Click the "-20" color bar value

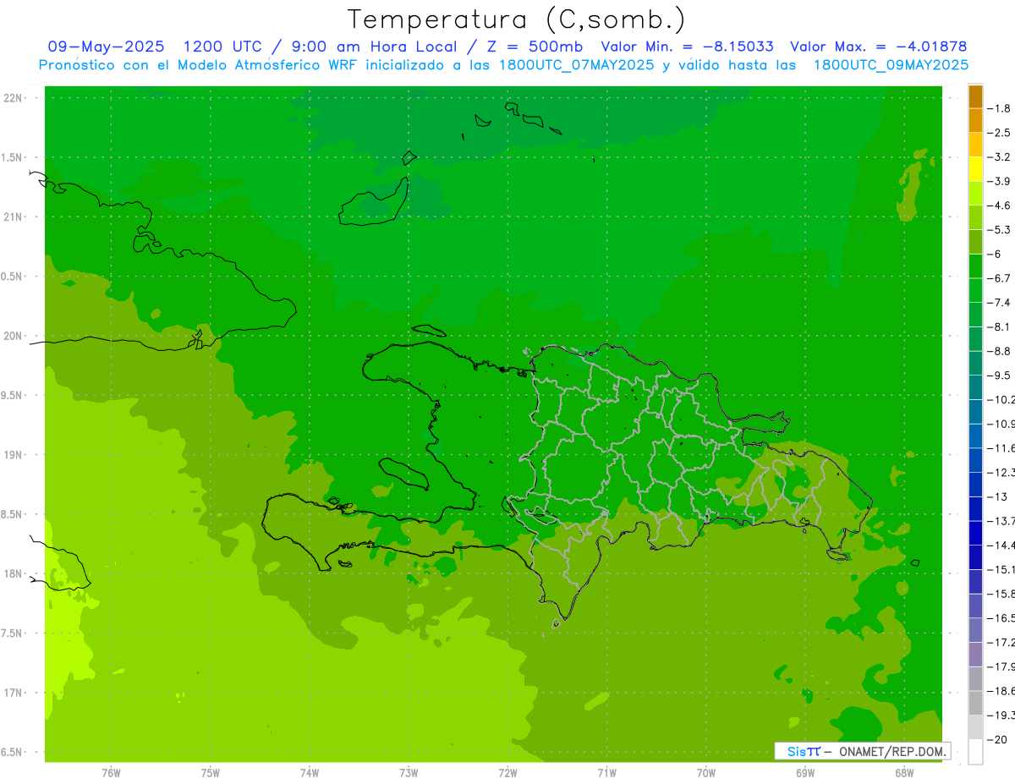pos(998,740)
